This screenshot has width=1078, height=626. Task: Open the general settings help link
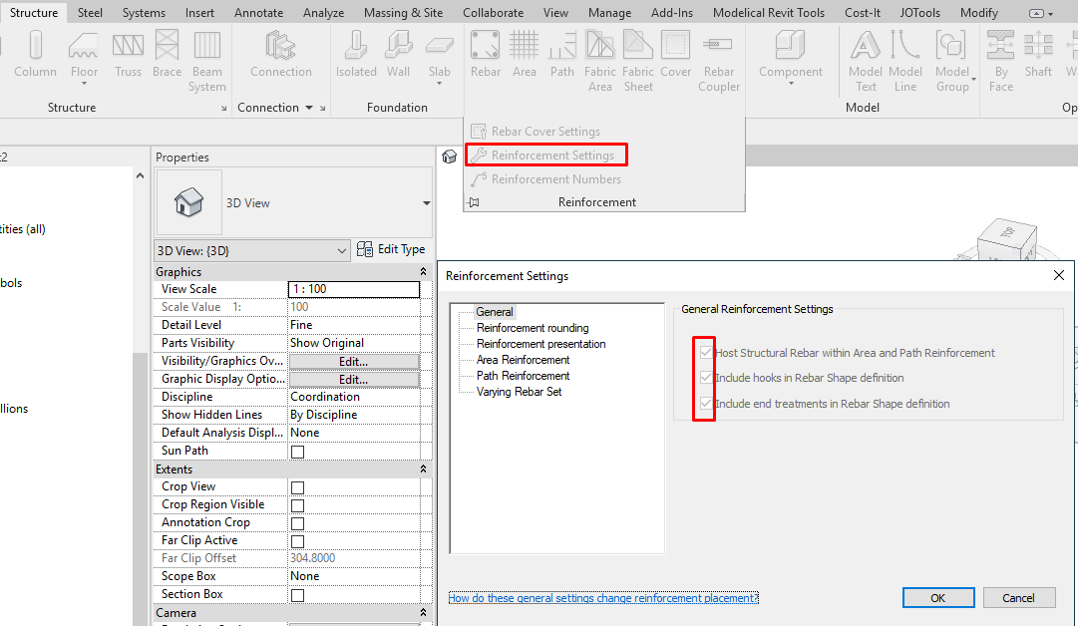[x=603, y=598]
